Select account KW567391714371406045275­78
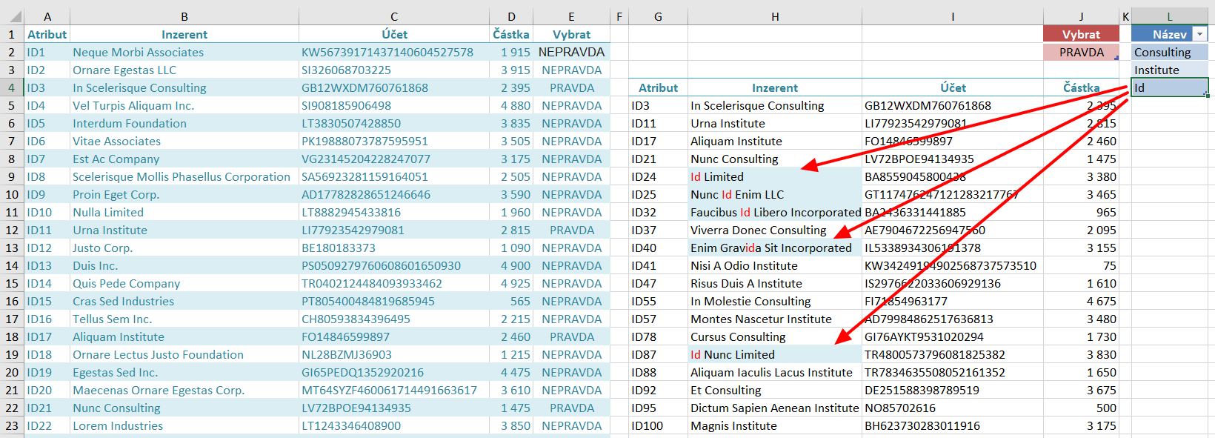Screen dimensions: 1215x438 click(x=394, y=52)
